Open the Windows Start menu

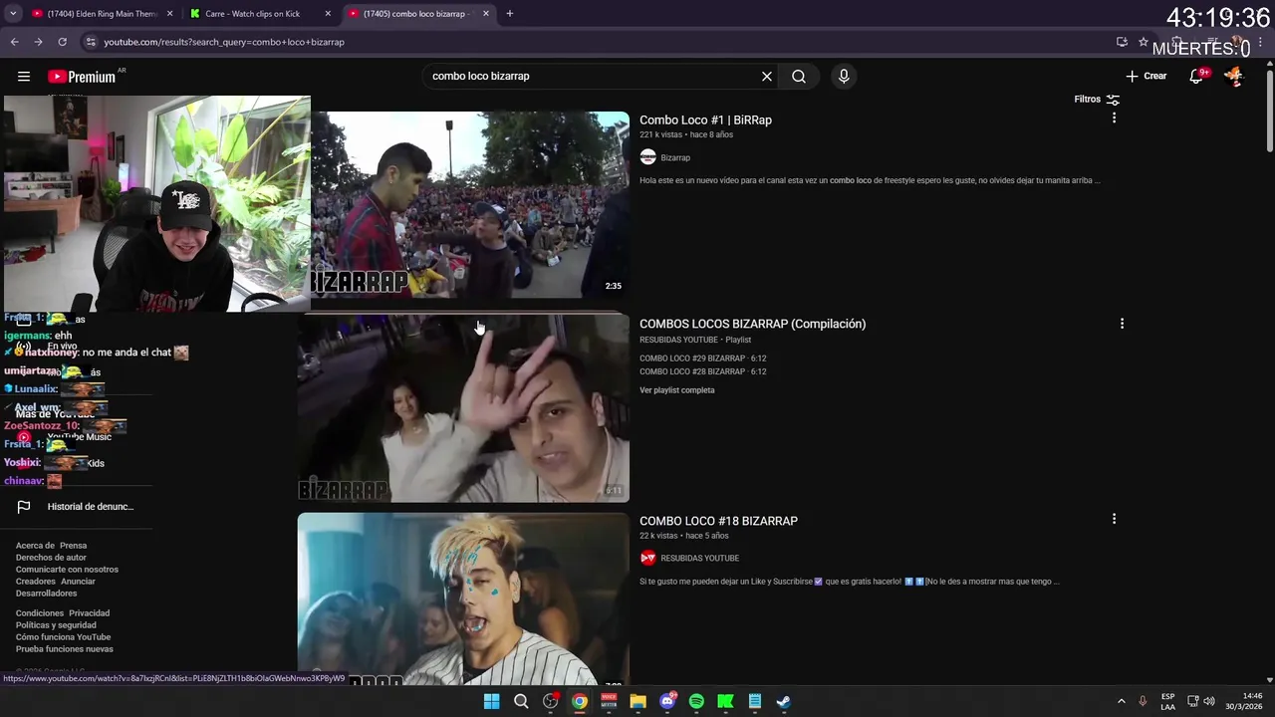pos(491,701)
